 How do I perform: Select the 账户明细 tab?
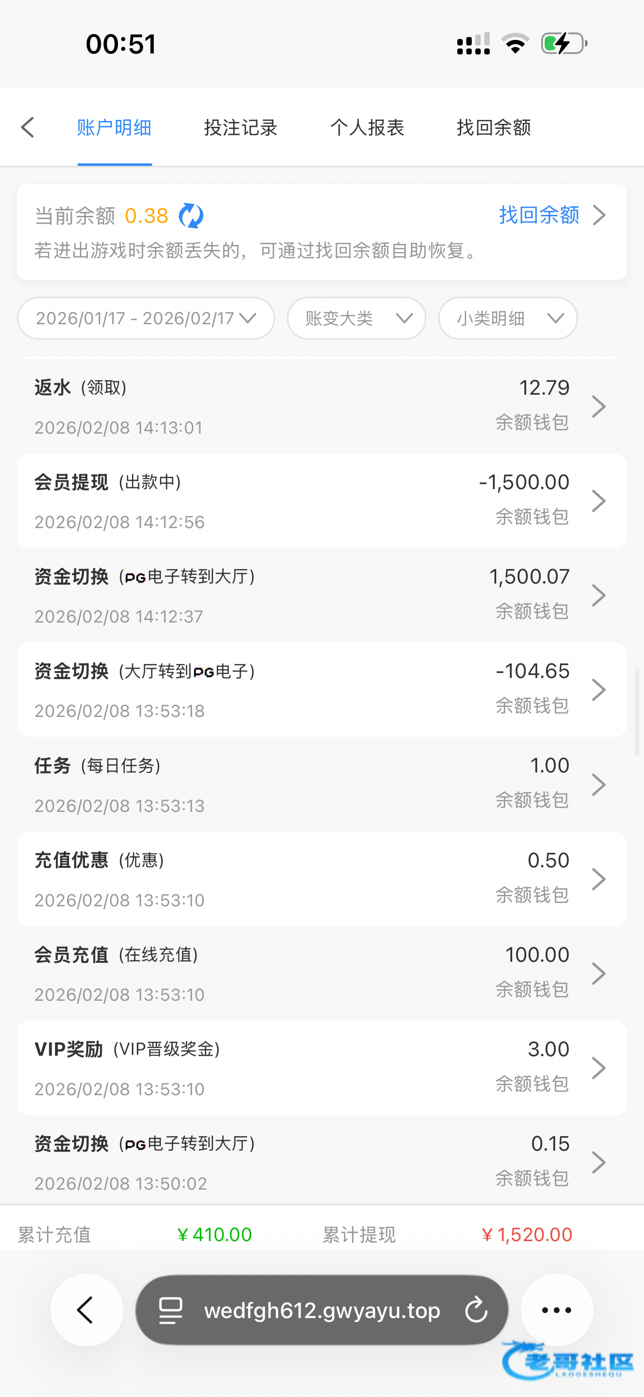[x=114, y=127]
